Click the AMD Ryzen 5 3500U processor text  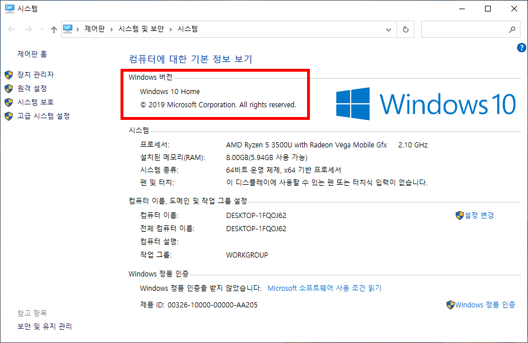(306, 145)
